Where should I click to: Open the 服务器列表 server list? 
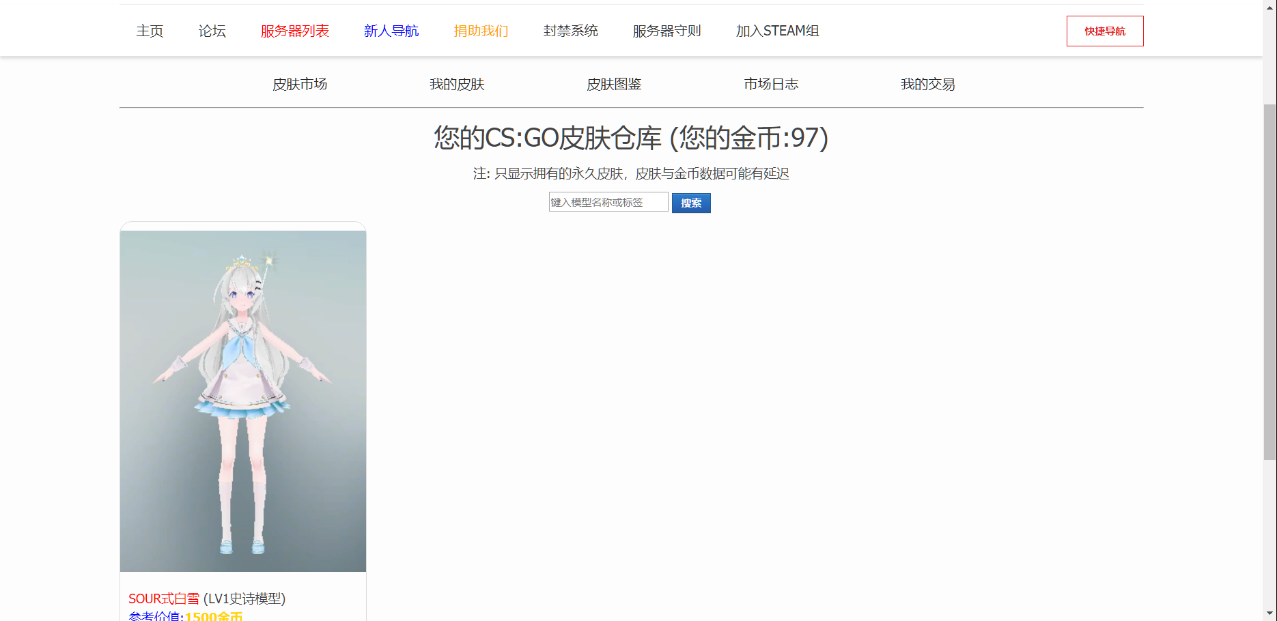click(294, 31)
